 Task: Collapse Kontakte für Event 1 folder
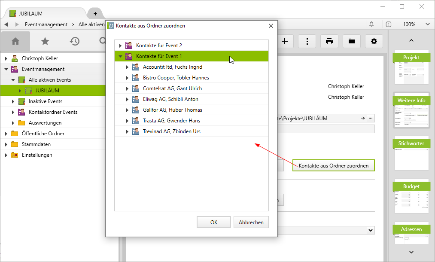(x=120, y=56)
